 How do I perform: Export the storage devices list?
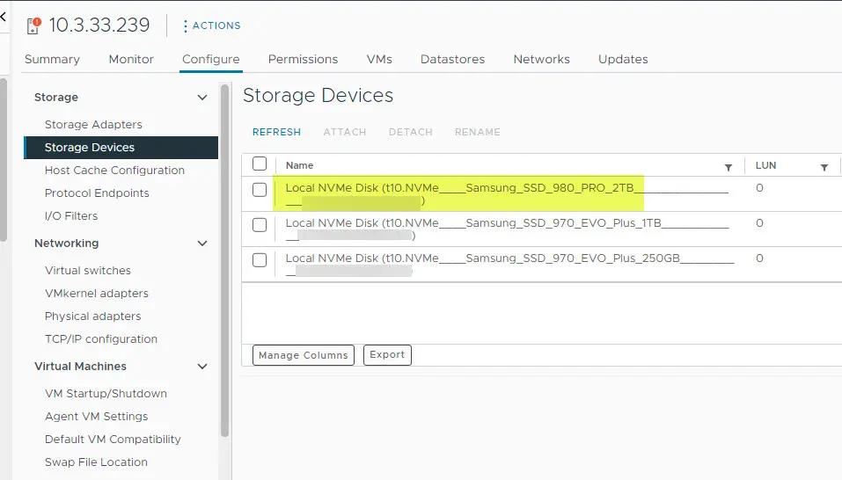pos(387,355)
